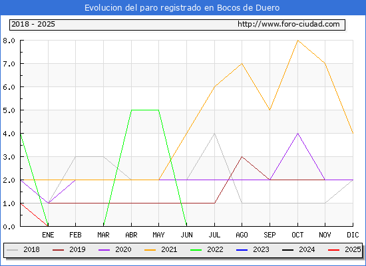366x266 pixels.
Task: Click the orange 2021 peak at OCT value 8
Action: click(x=297, y=41)
